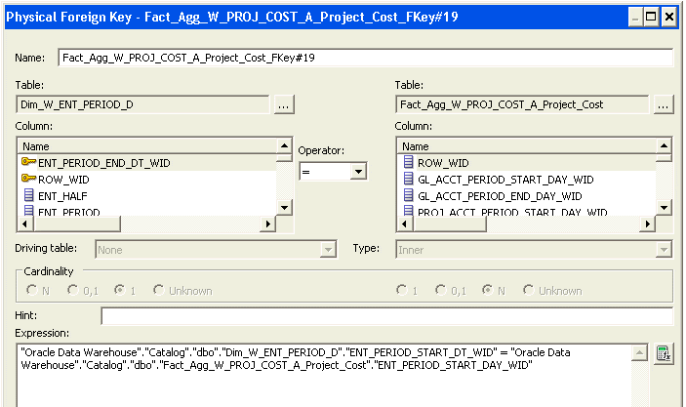Select right cardinality Unknown radio button

click(529, 290)
